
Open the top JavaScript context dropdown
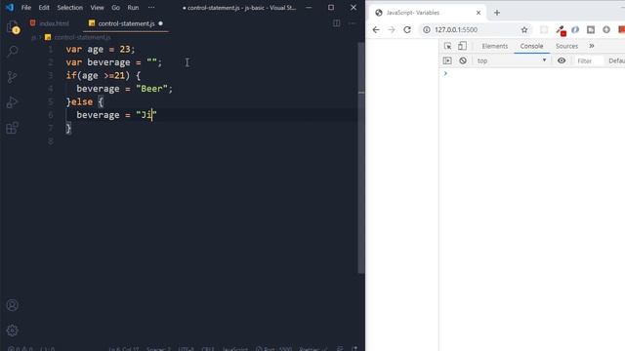[x=512, y=60]
